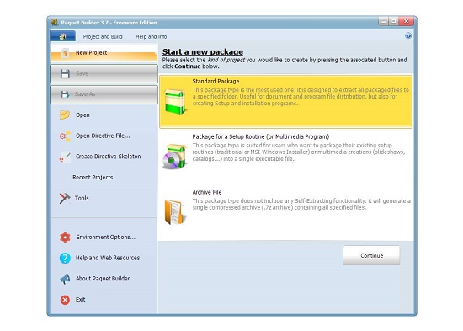
Task: Maximize the Paquet Builder window
Action: tap(394, 21)
